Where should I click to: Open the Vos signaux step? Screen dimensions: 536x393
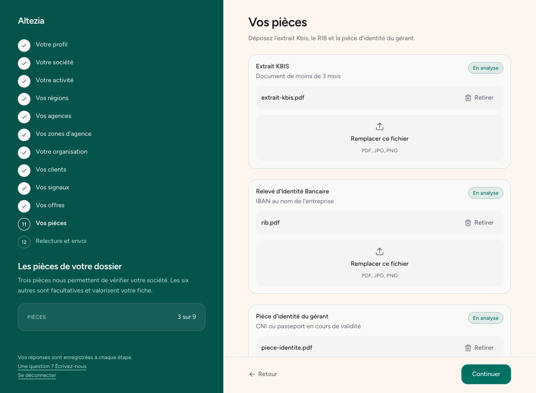(52, 188)
